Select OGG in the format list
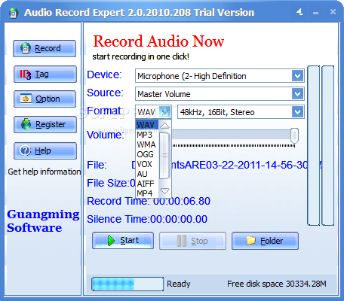The height and width of the screenshot is (301, 344). [147, 154]
